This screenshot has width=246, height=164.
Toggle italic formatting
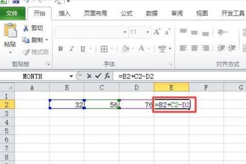click(72, 49)
